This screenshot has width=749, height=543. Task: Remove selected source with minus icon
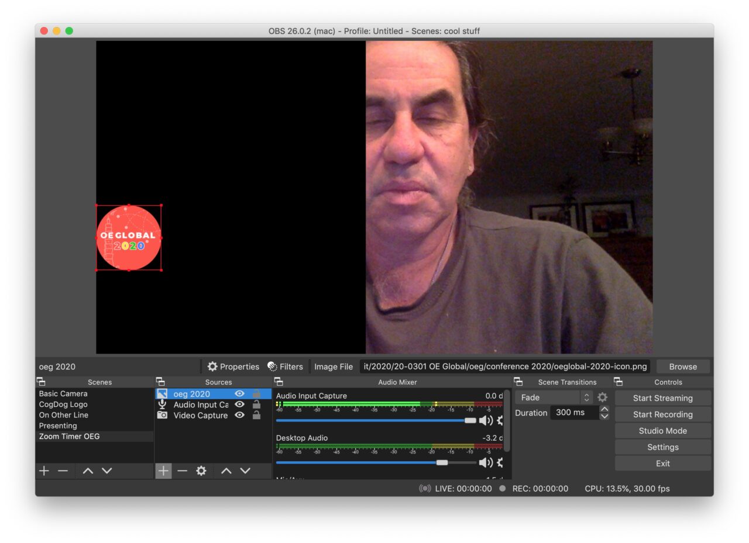183,471
